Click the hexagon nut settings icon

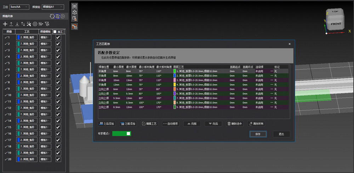point(35,24)
